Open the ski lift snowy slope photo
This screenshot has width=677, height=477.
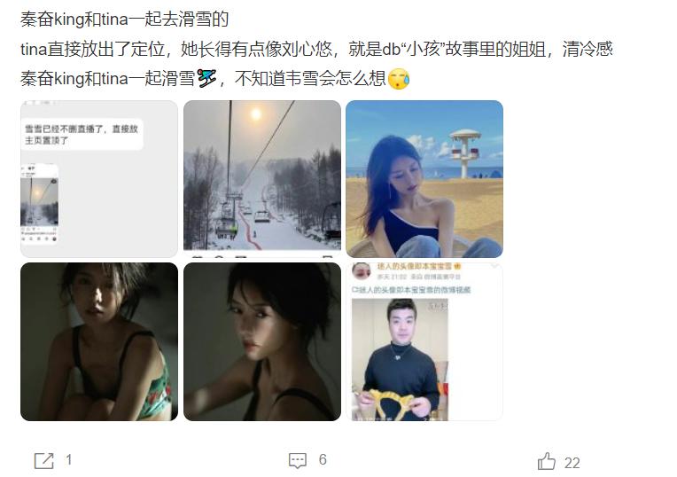pos(262,179)
